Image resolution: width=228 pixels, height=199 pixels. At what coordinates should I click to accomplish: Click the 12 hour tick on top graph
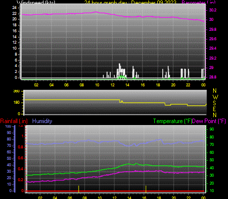pos(112,85)
